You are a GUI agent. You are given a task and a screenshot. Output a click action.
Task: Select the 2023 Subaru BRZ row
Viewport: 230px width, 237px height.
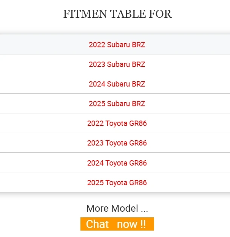(x=115, y=64)
